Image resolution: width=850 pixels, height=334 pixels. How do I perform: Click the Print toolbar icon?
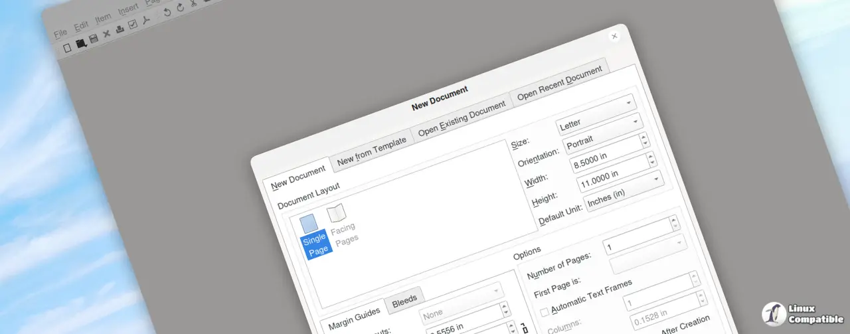pos(120,29)
